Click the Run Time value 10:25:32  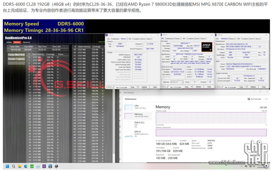click(42, 50)
